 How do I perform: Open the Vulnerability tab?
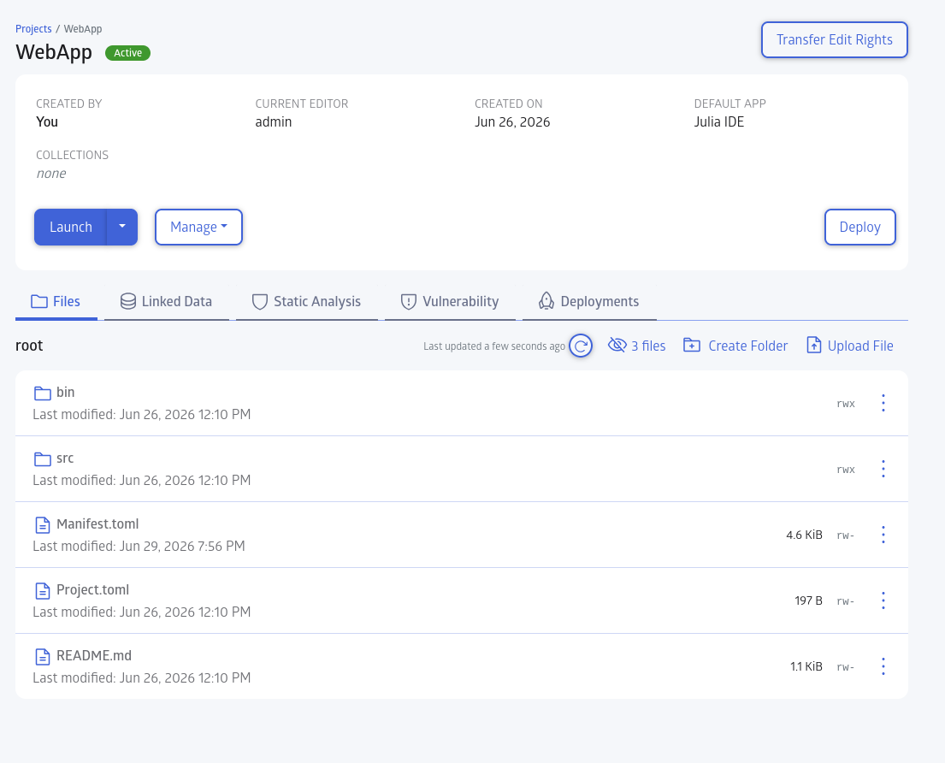450,302
